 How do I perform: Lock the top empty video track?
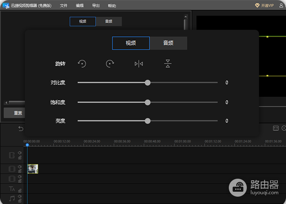click(20, 157)
